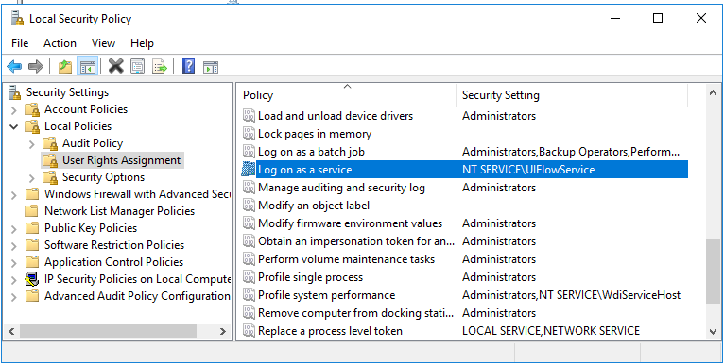Viewport: 724px width, 363px height.
Task: Select the Local Policies tree item
Action: 78,126
